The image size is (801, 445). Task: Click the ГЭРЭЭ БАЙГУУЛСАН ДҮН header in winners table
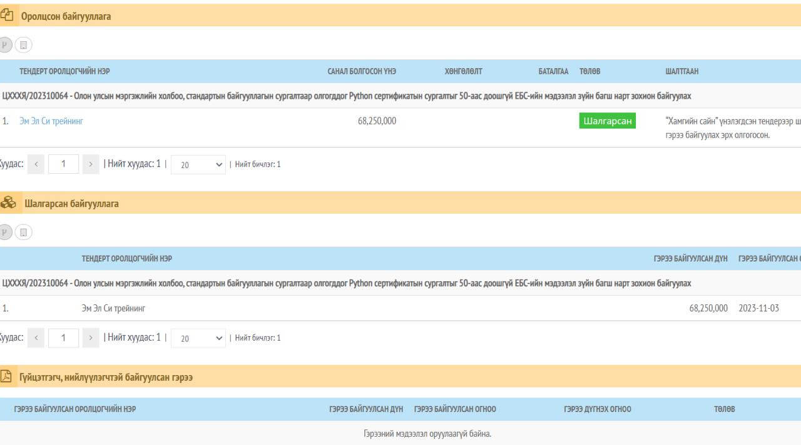[x=690, y=259]
